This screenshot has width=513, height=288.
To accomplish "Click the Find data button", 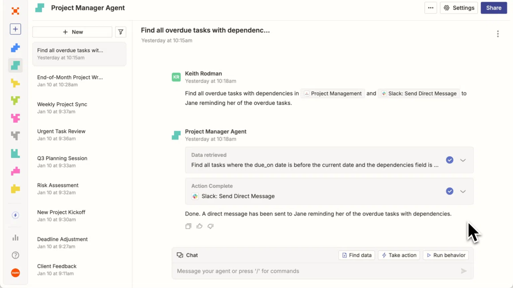I will [x=357, y=255].
